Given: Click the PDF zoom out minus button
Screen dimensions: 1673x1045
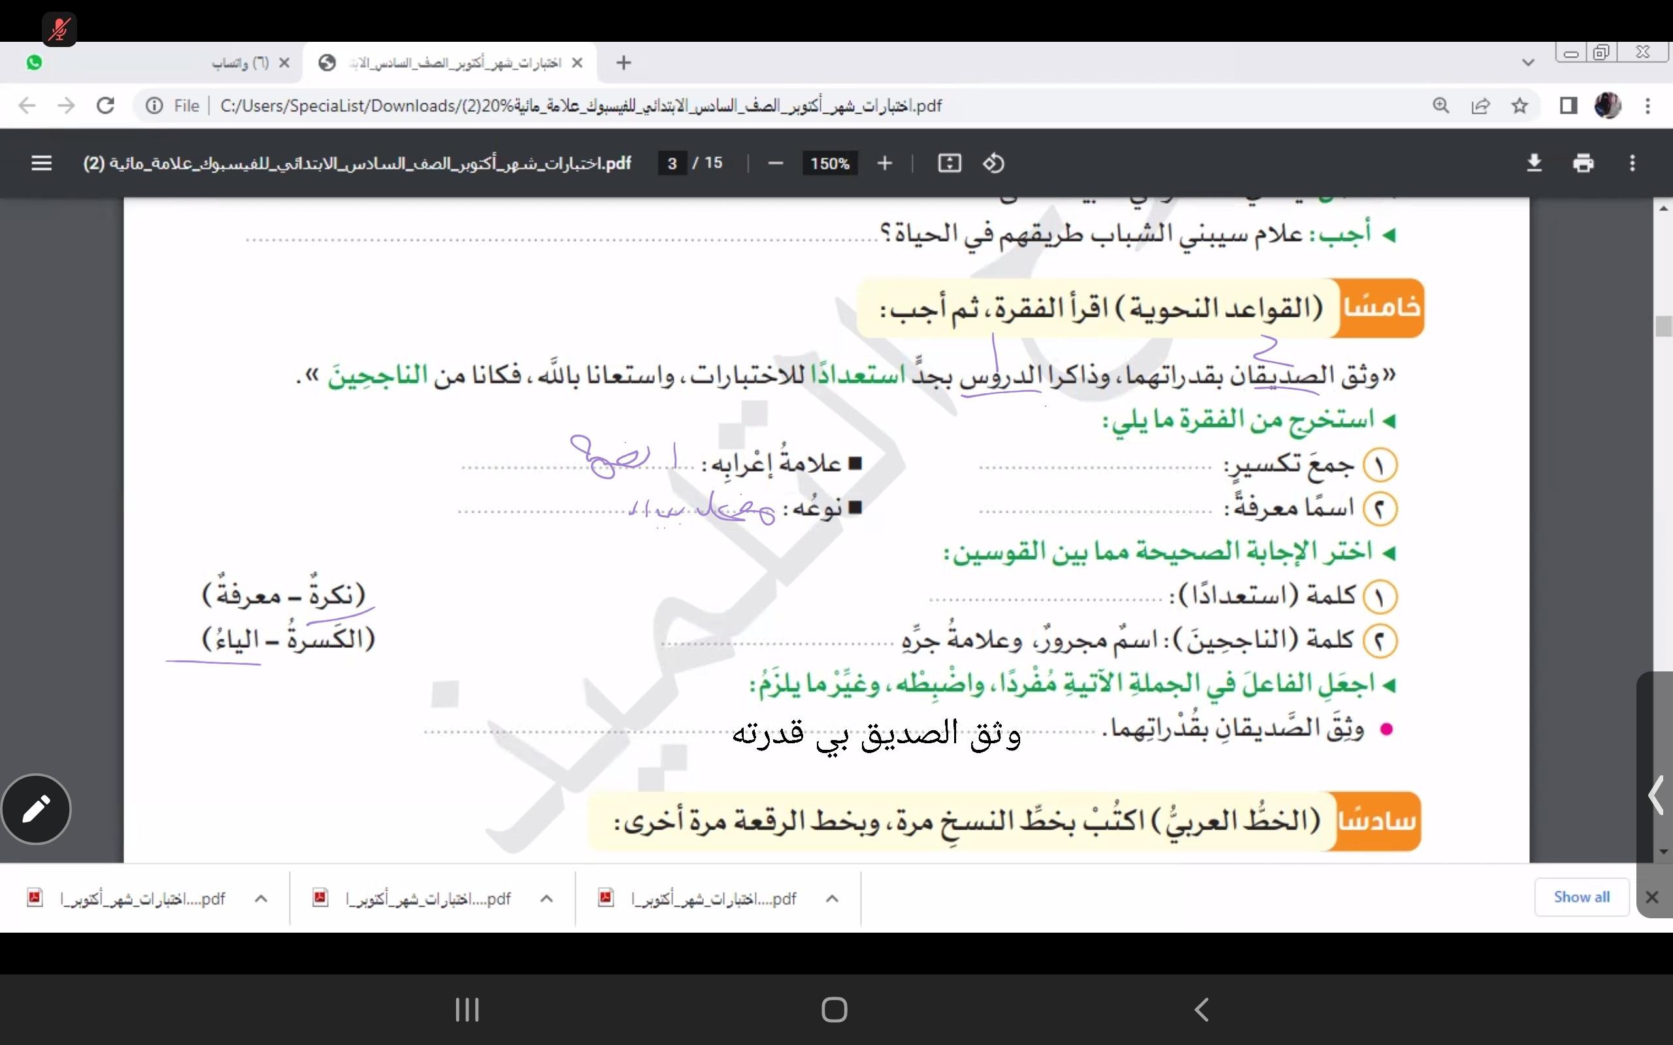Looking at the screenshot, I should (x=775, y=163).
